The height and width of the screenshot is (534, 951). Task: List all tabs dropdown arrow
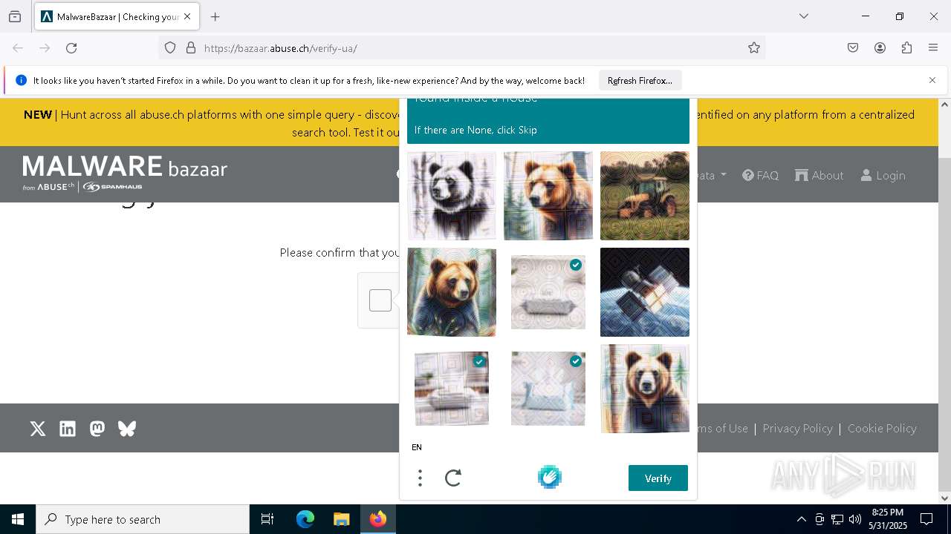pyautogui.click(x=804, y=16)
